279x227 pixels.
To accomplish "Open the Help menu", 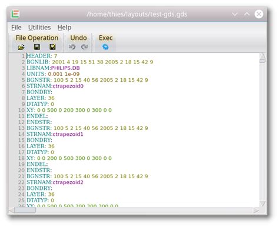I will [64, 28].
